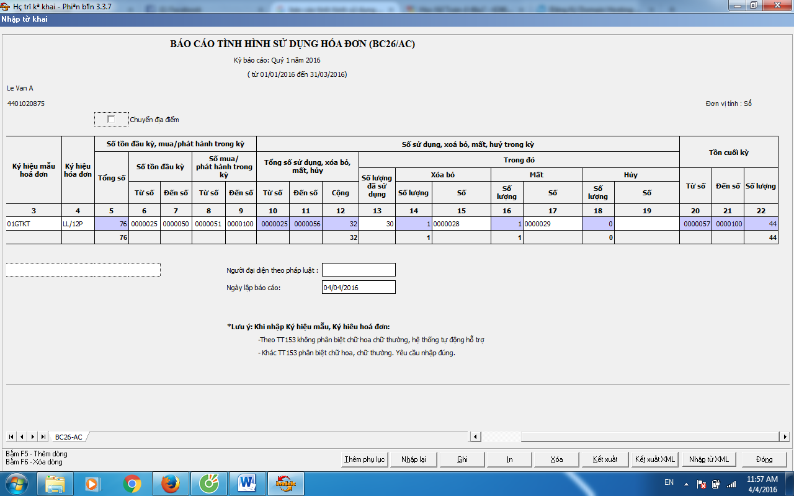Jump to the last sheet using navigation arrow
Viewport: 794px width, 496px height.
(x=43, y=437)
